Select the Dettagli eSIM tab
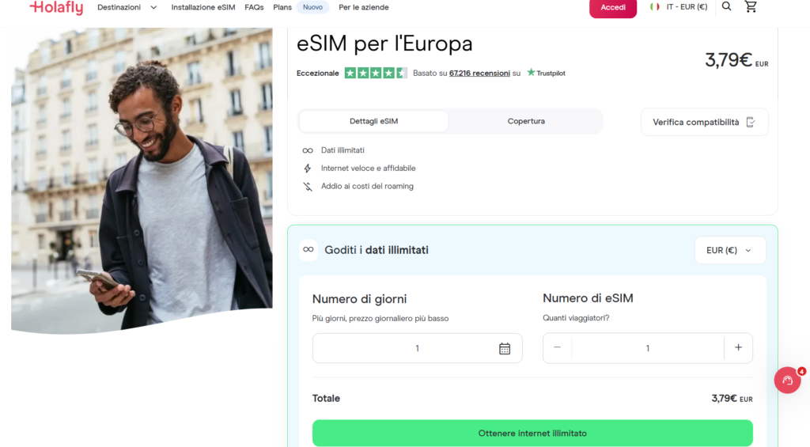Image resolution: width=810 pixels, height=447 pixels. pos(373,121)
